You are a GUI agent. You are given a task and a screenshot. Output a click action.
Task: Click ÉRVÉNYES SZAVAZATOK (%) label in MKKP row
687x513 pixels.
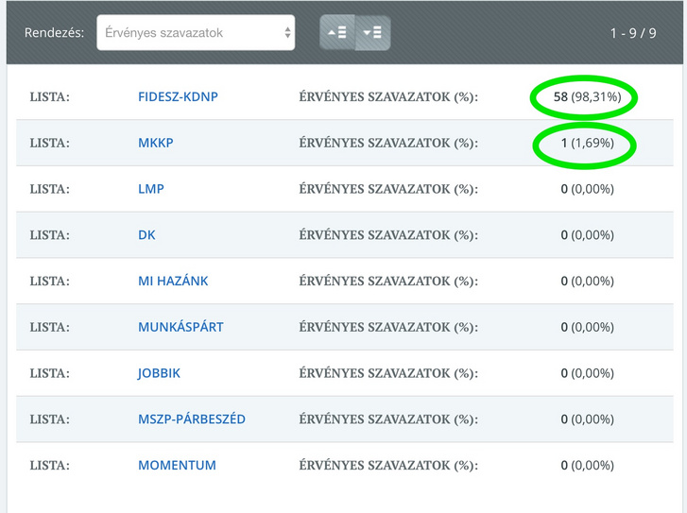click(x=388, y=143)
